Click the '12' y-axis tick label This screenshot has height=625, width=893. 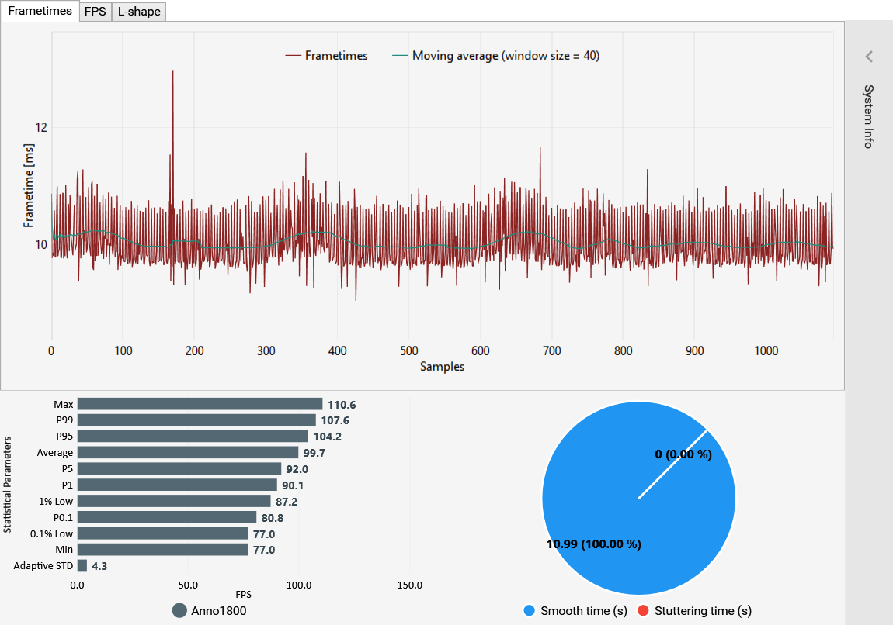pyautogui.click(x=41, y=127)
